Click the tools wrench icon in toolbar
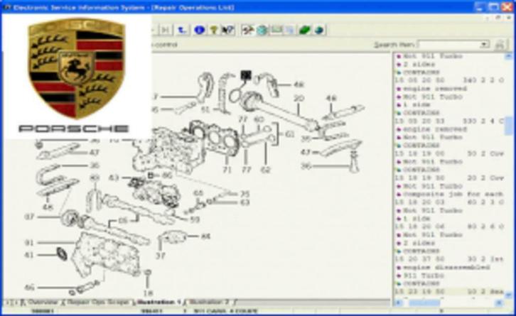This screenshot has width=516, height=316. click(247, 30)
